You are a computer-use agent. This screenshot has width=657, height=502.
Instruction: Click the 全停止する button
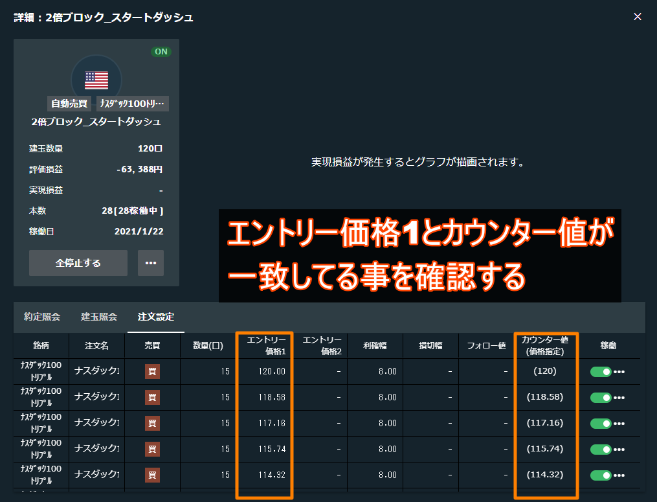78,263
